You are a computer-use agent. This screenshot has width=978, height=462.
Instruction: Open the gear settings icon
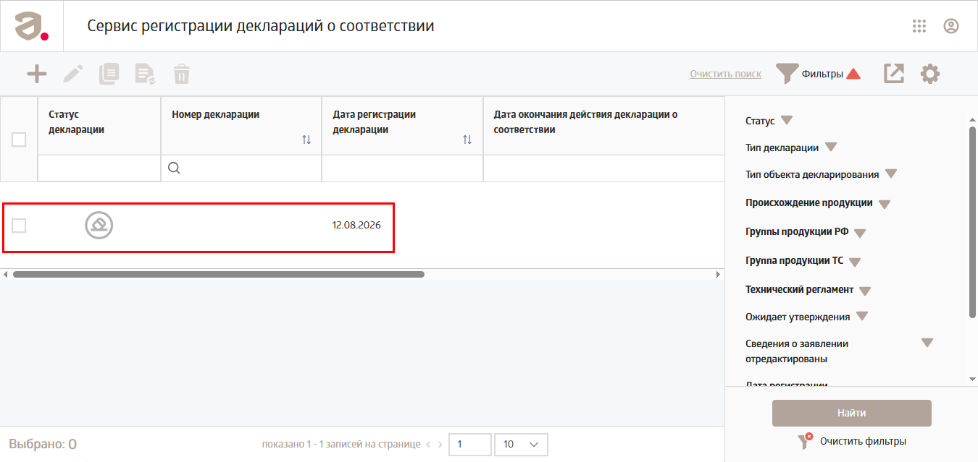click(930, 73)
